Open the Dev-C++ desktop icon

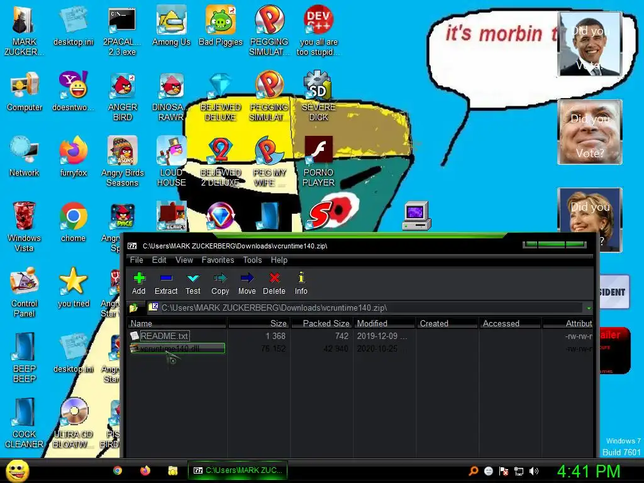point(318,31)
